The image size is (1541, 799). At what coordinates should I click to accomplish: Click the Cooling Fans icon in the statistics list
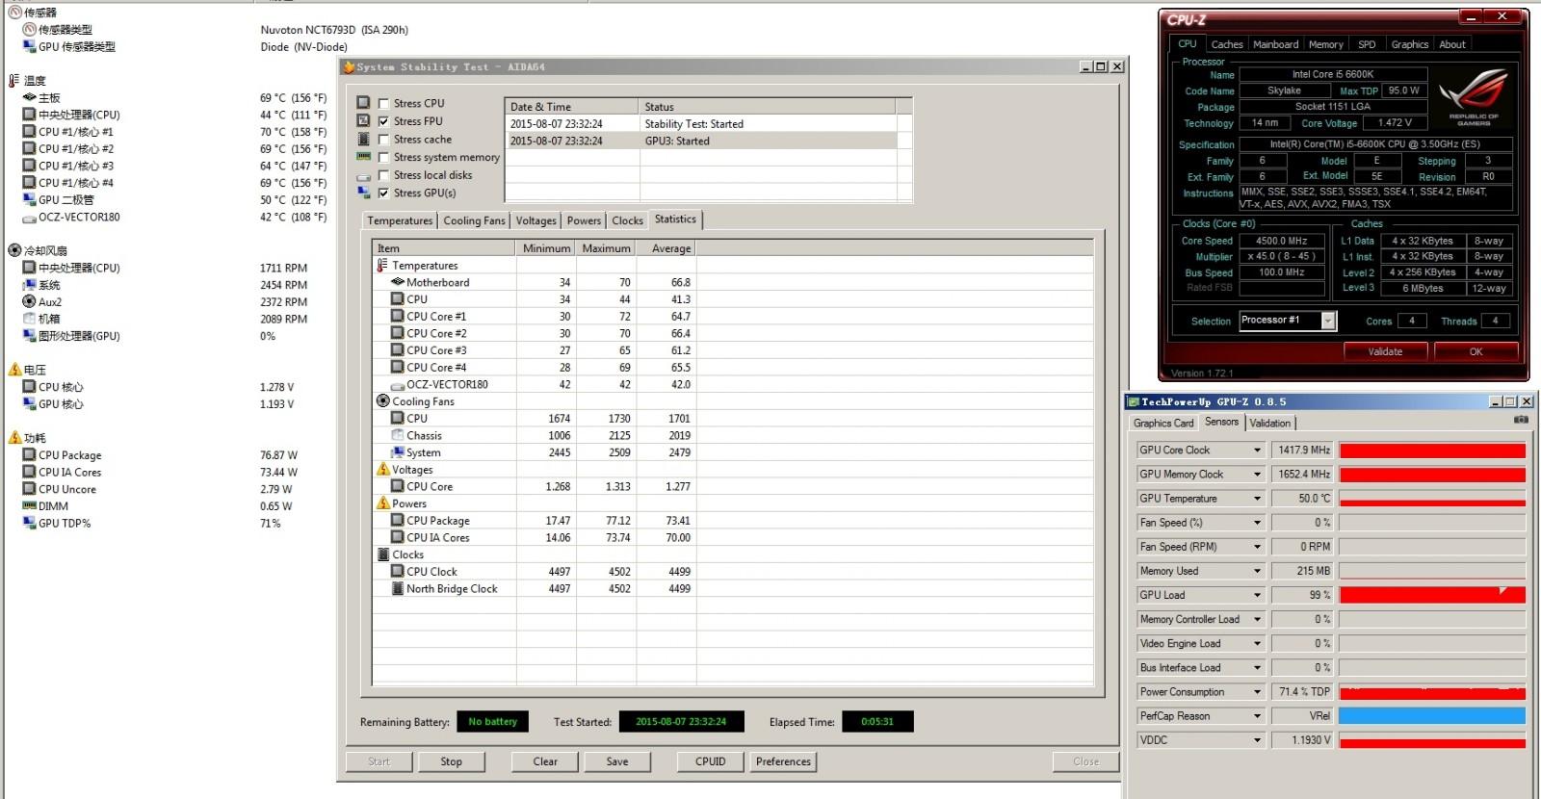382,401
